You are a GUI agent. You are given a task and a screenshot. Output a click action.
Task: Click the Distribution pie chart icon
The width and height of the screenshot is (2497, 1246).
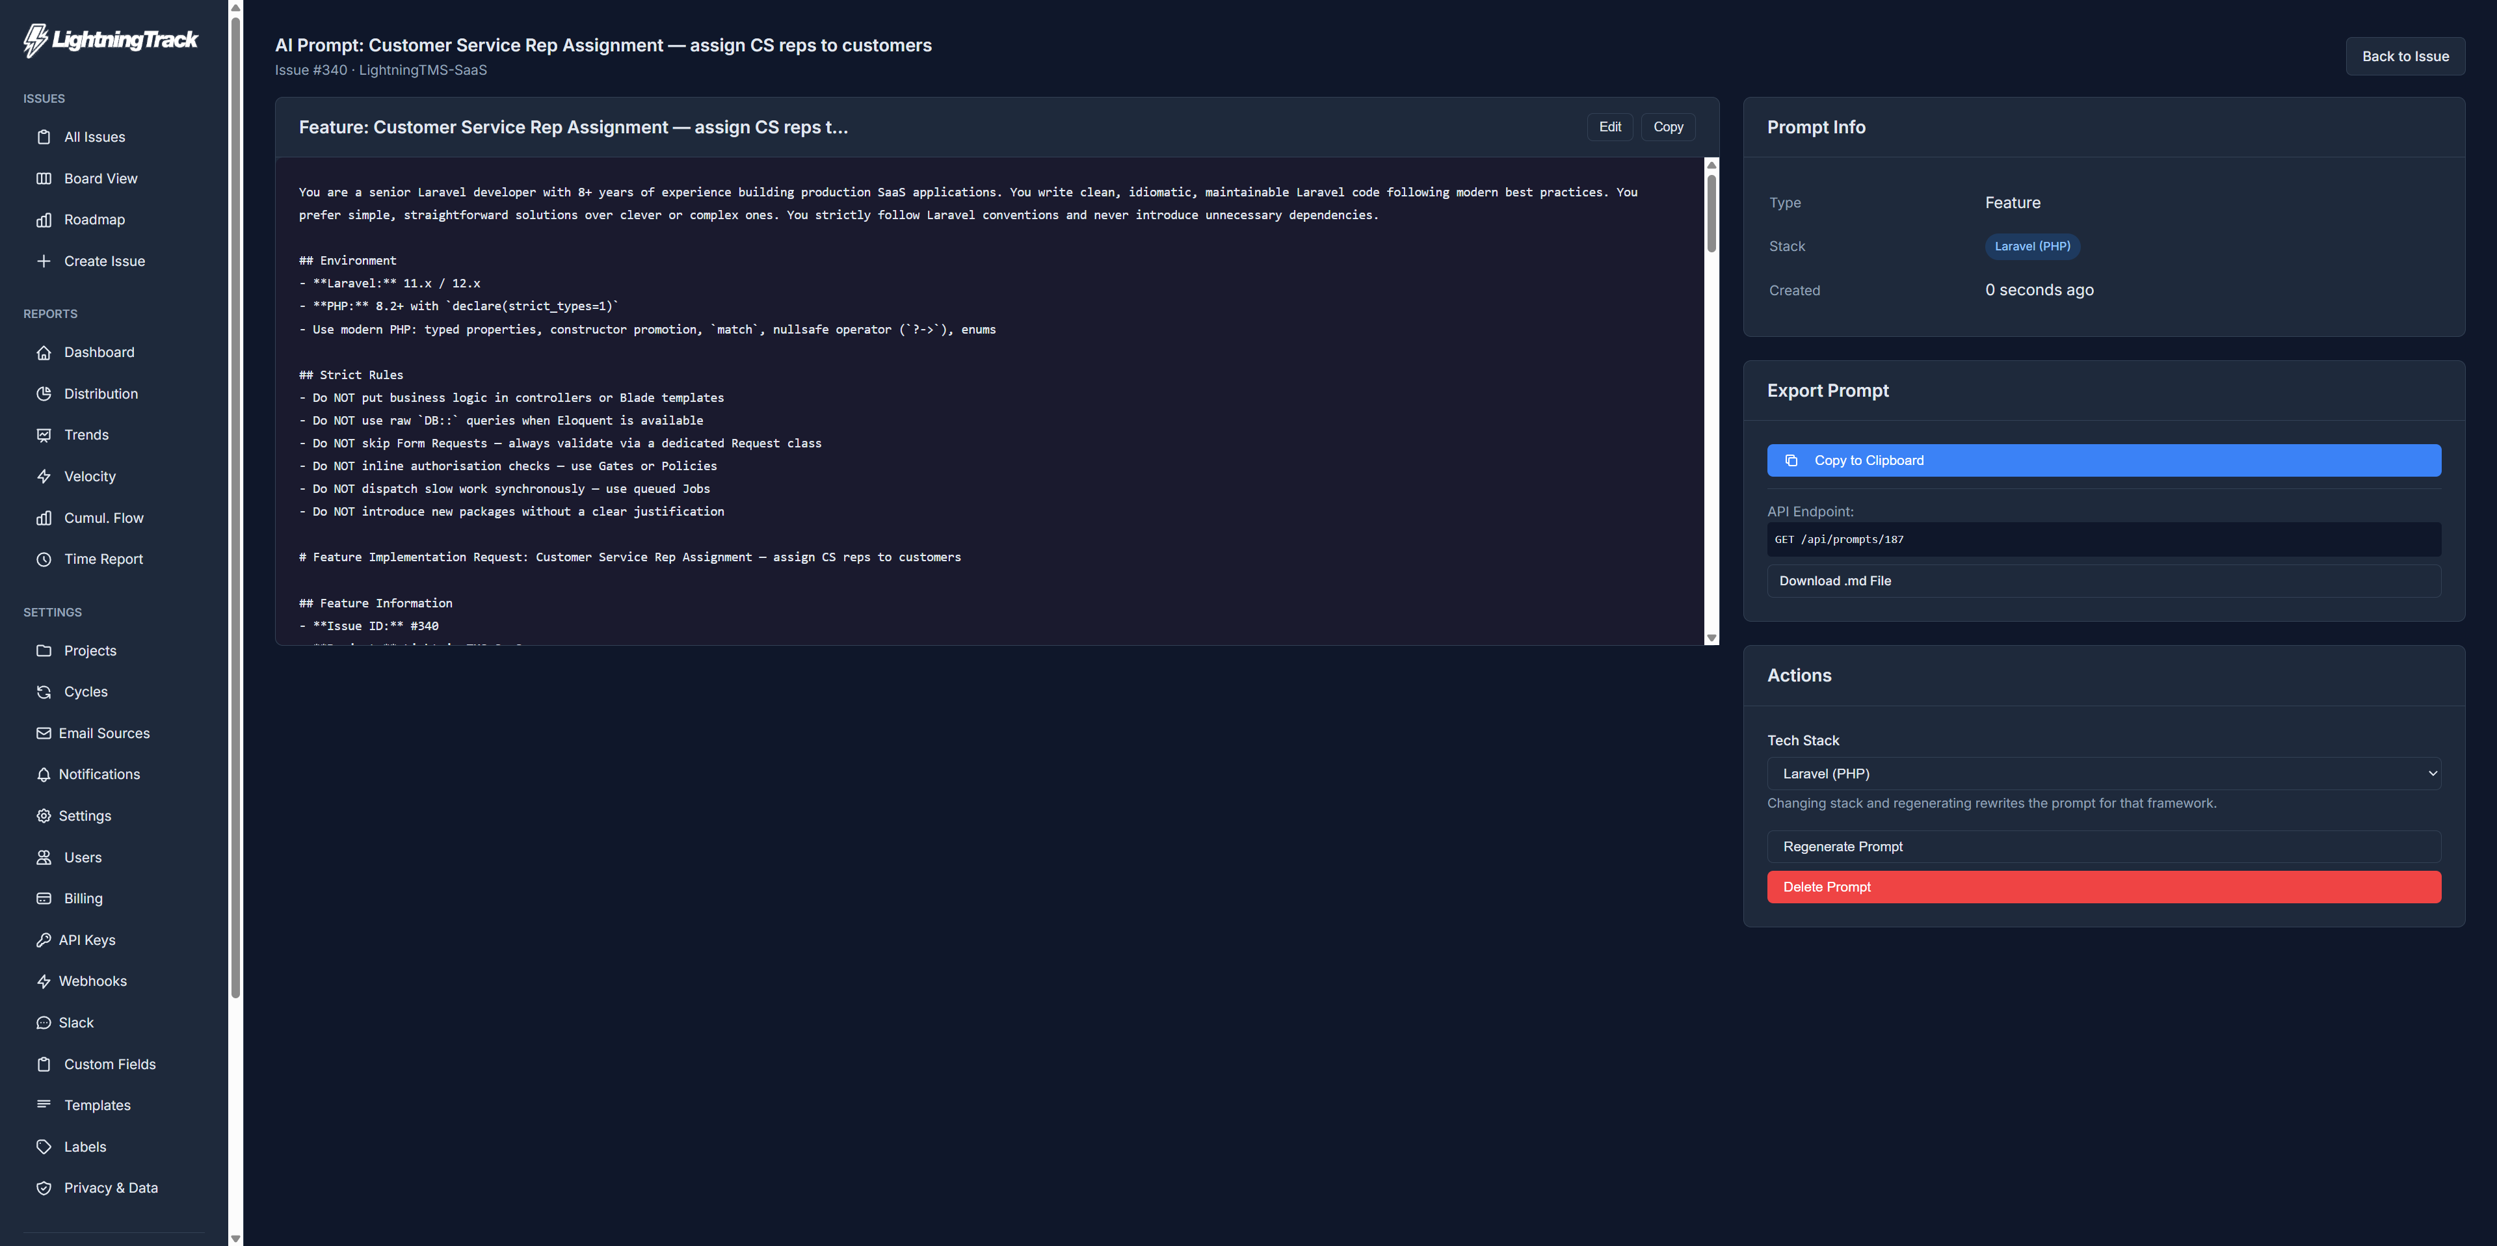(x=44, y=393)
